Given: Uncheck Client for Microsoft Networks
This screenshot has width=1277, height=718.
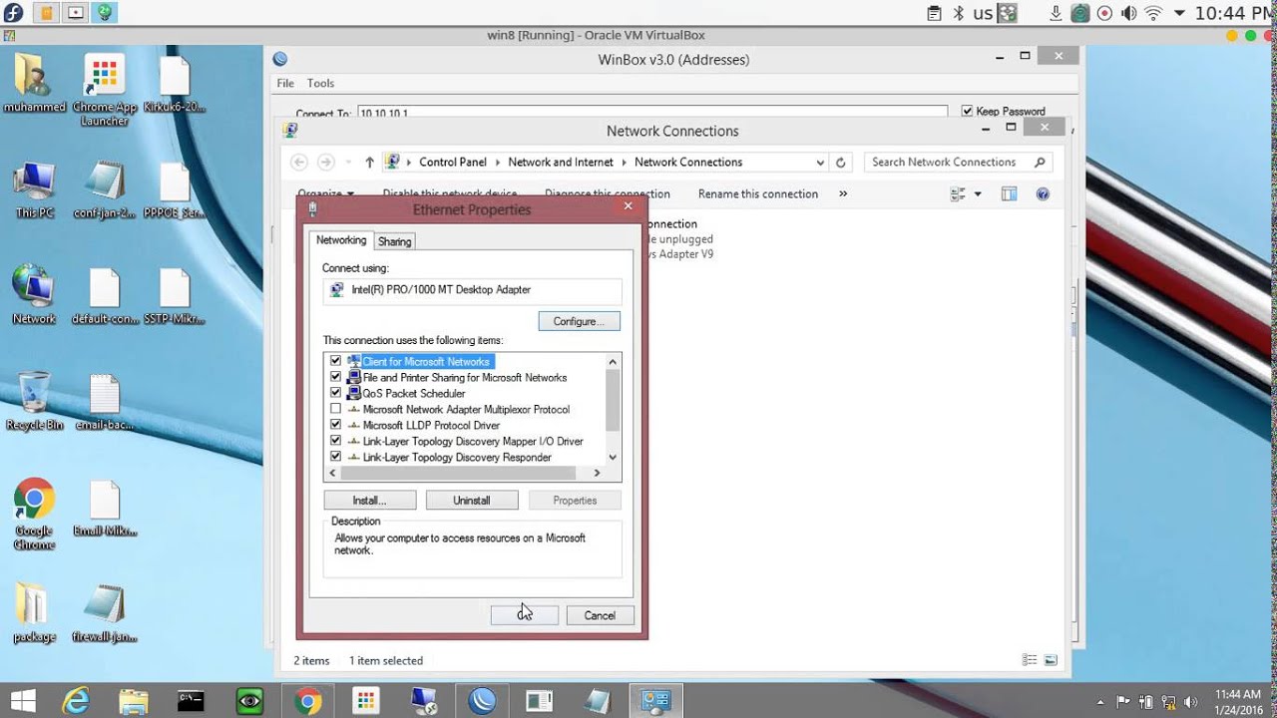Looking at the screenshot, I should point(335,361).
